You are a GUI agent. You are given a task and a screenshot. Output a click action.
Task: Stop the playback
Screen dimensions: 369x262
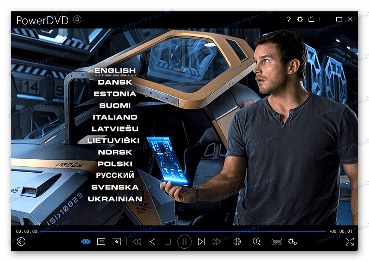coord(168,242)
